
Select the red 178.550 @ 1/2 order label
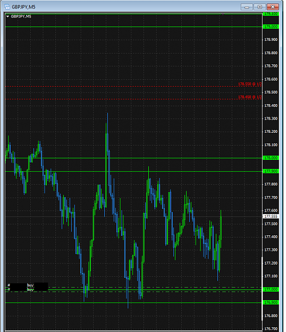pyautogui.click(x=250, y=84)
